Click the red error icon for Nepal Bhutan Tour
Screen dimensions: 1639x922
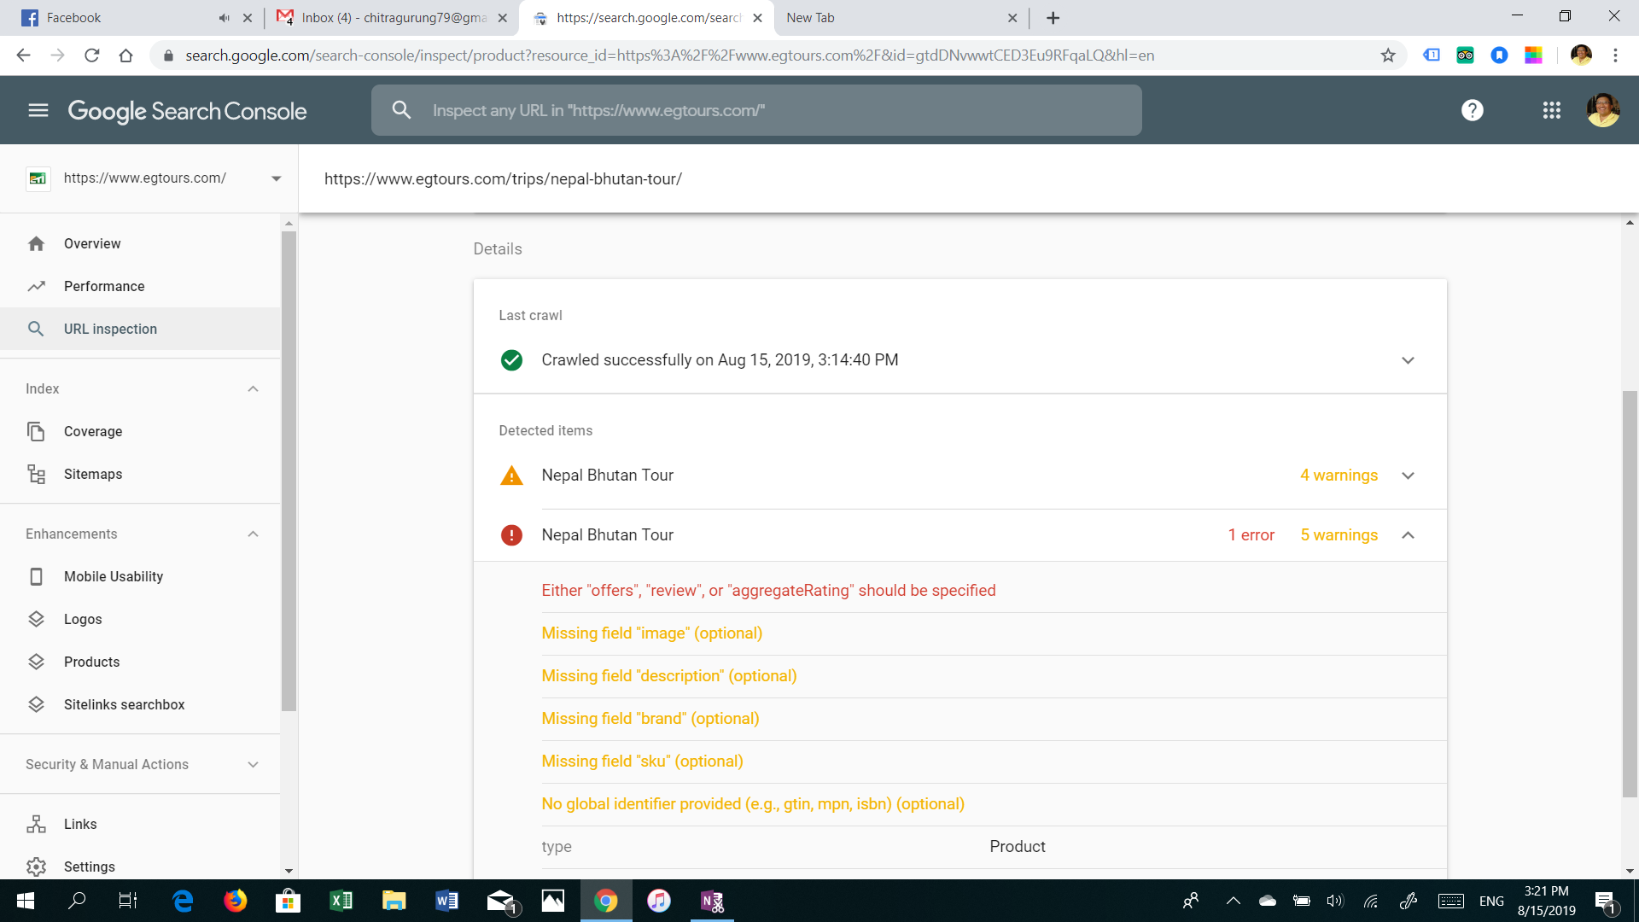point(511,535)
